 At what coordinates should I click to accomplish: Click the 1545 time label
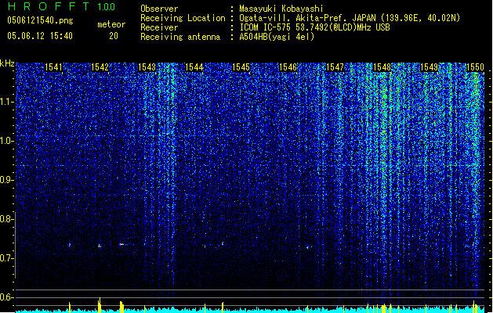coord(241,67)
